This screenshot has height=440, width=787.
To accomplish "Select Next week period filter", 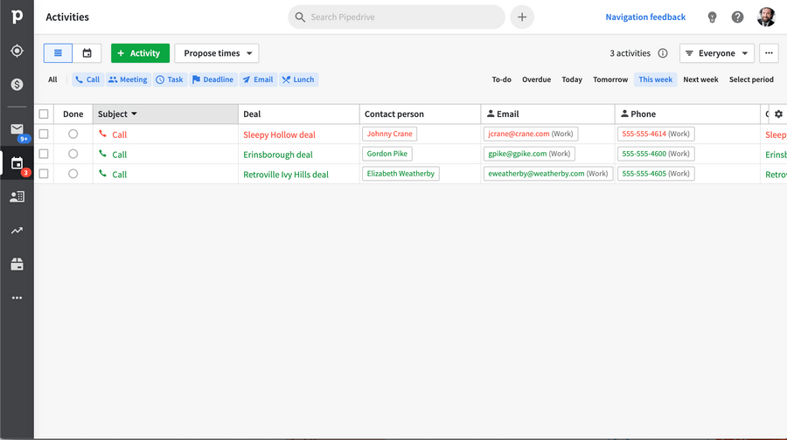I will [700, 79].
